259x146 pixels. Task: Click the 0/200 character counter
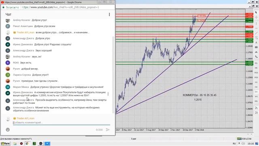[99, 130]
